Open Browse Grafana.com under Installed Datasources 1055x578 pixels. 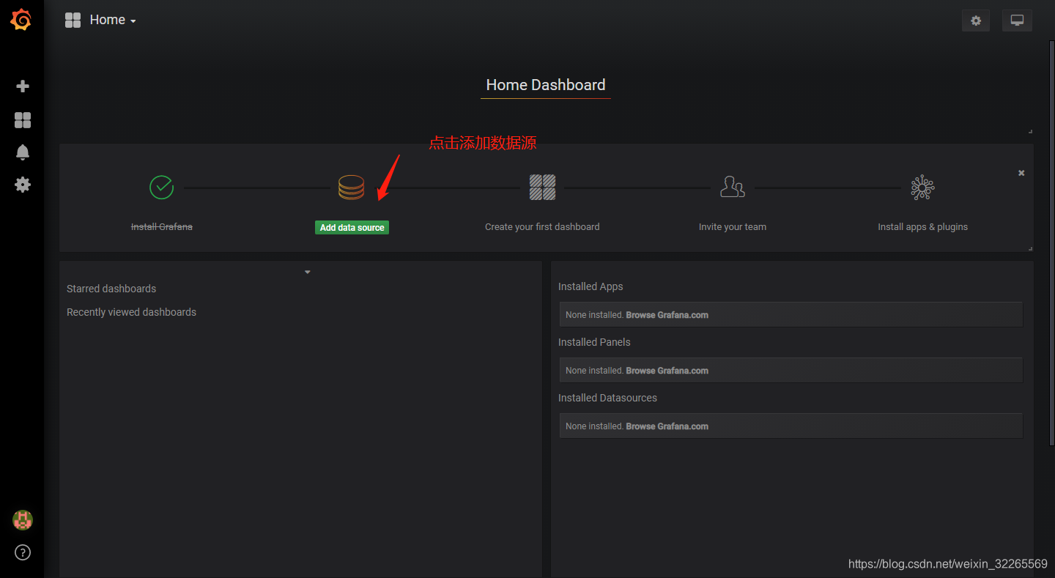[667, 426]
